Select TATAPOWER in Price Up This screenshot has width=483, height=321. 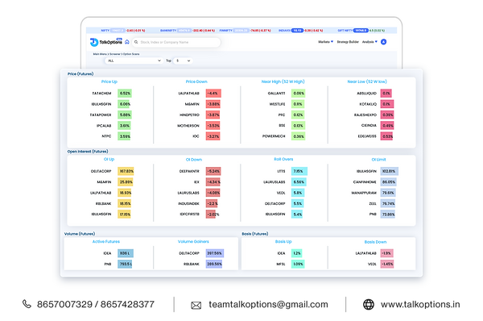coord(101,115)
